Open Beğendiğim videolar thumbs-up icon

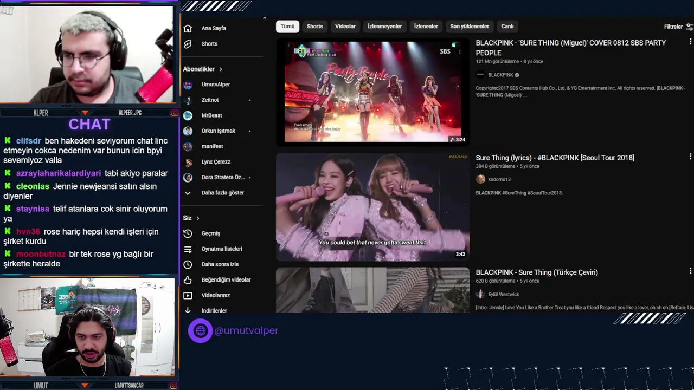click(188, 280)
